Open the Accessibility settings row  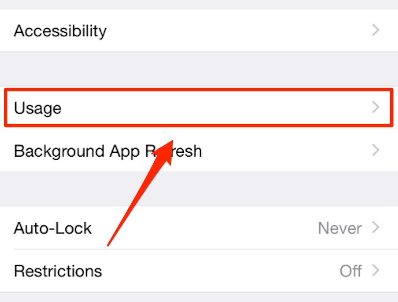pyautogui.click(x=60, y=31)
